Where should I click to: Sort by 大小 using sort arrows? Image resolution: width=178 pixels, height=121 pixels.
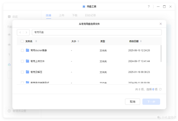point(78,41)
